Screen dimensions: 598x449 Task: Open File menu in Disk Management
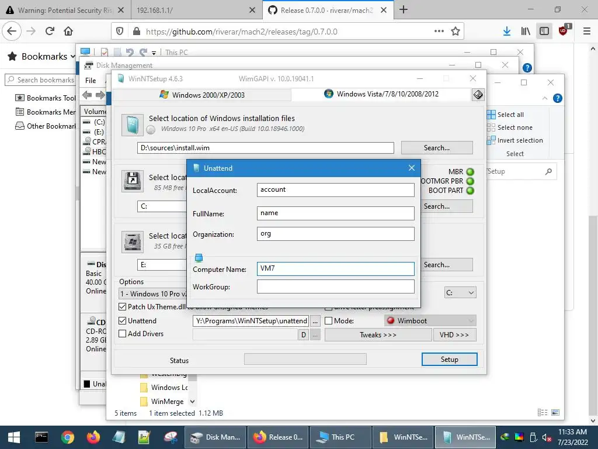[91, 81]
